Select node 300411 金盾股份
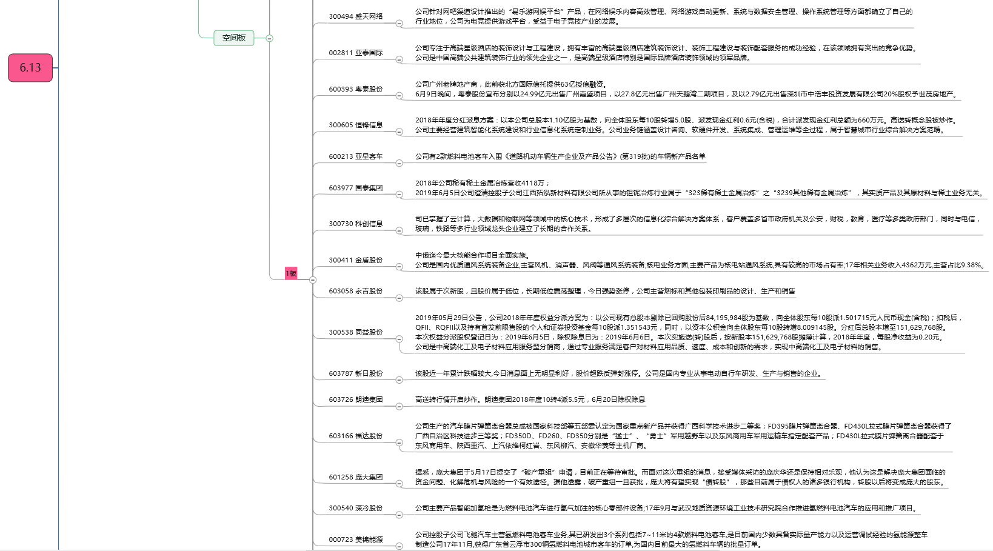The width and height of the screenshot is (993, 551). tap(356, 260)
